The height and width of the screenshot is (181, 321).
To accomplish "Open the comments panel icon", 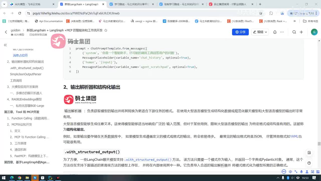I will (309, 153).
